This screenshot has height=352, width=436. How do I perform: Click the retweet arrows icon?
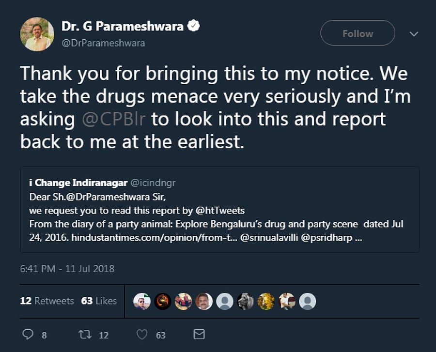85,335
